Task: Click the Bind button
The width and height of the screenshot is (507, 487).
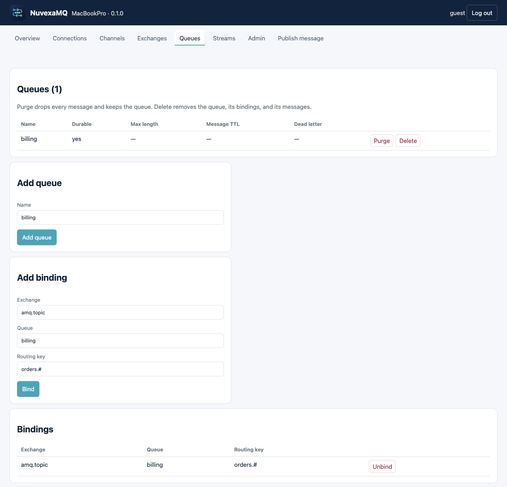Action: click(x=28, y=389)
